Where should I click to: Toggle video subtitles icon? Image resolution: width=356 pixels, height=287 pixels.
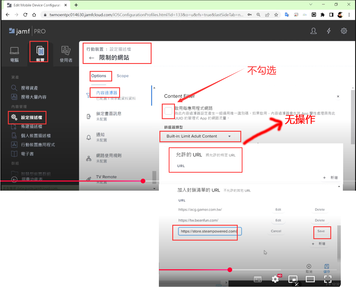coord(258,279)
